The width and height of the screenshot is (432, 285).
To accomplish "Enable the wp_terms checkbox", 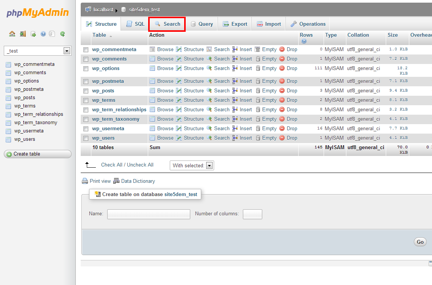I will pyautogui.click(x=86, y=100).
